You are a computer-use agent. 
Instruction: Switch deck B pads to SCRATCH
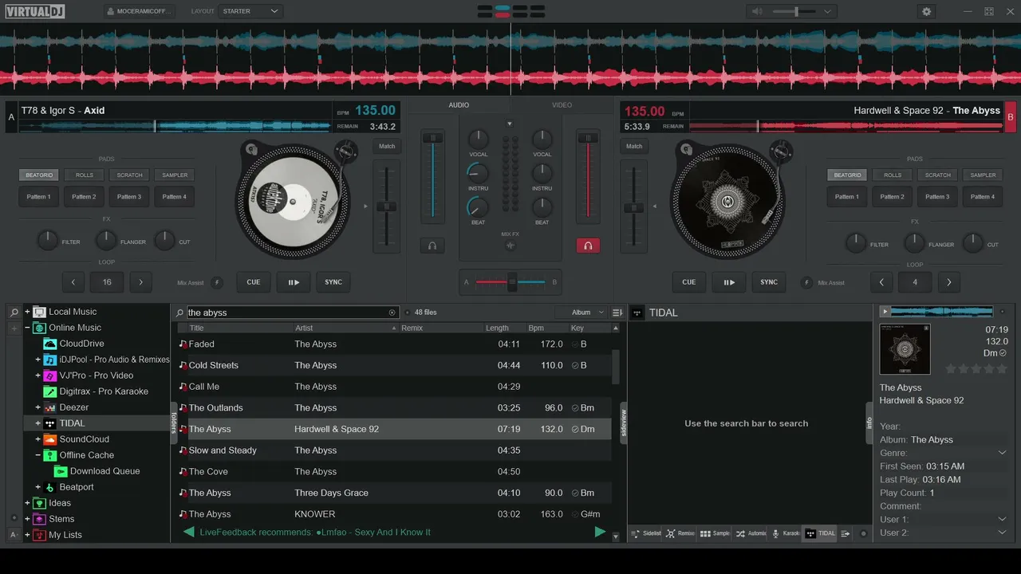coord(938,175)
